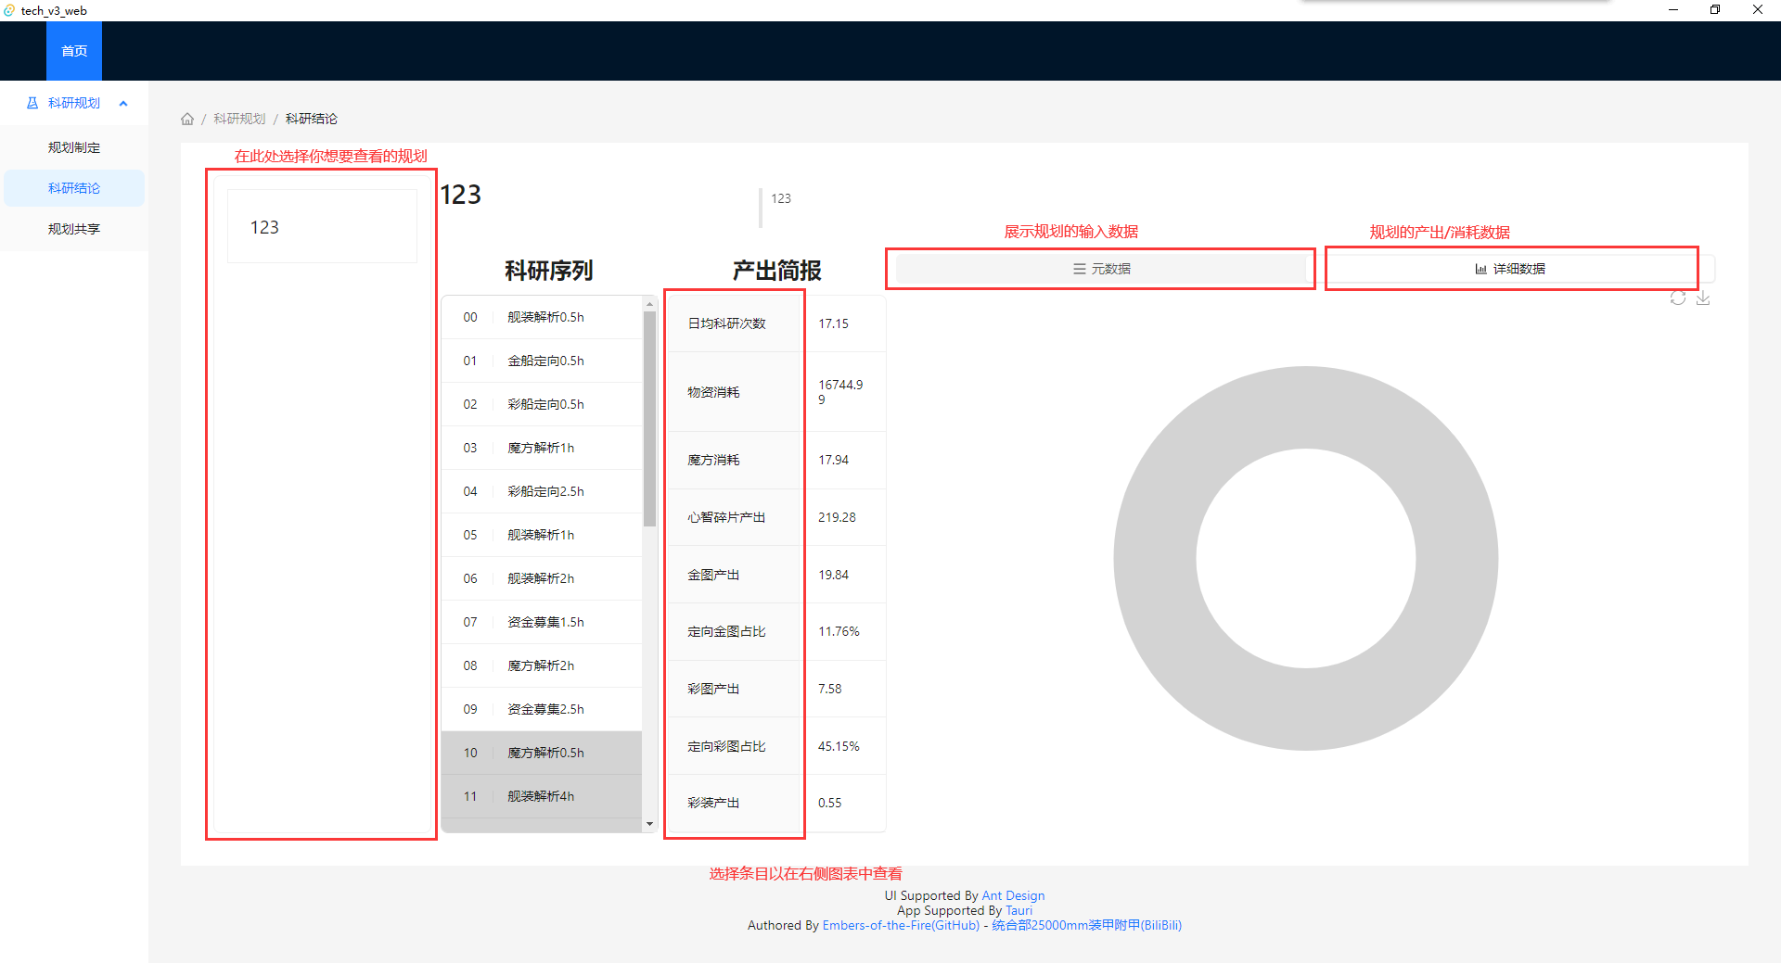
Task: Click the home icon in the breadcrumb
Action: pyautogui.click(x=187, y=119)
